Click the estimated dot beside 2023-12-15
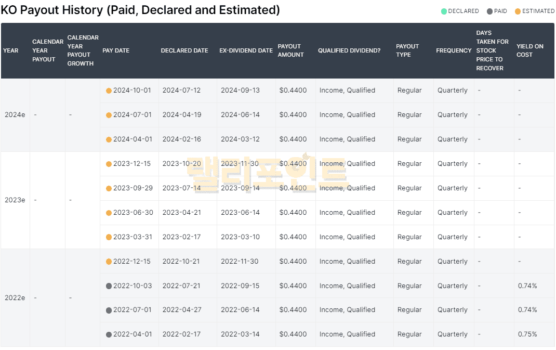This screenshot has height=350, width=556. (x=109, y=164)
